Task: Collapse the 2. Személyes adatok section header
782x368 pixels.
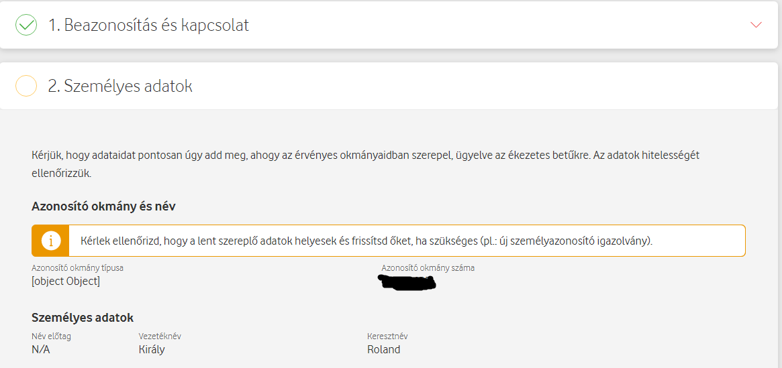Action: (389, 86)
